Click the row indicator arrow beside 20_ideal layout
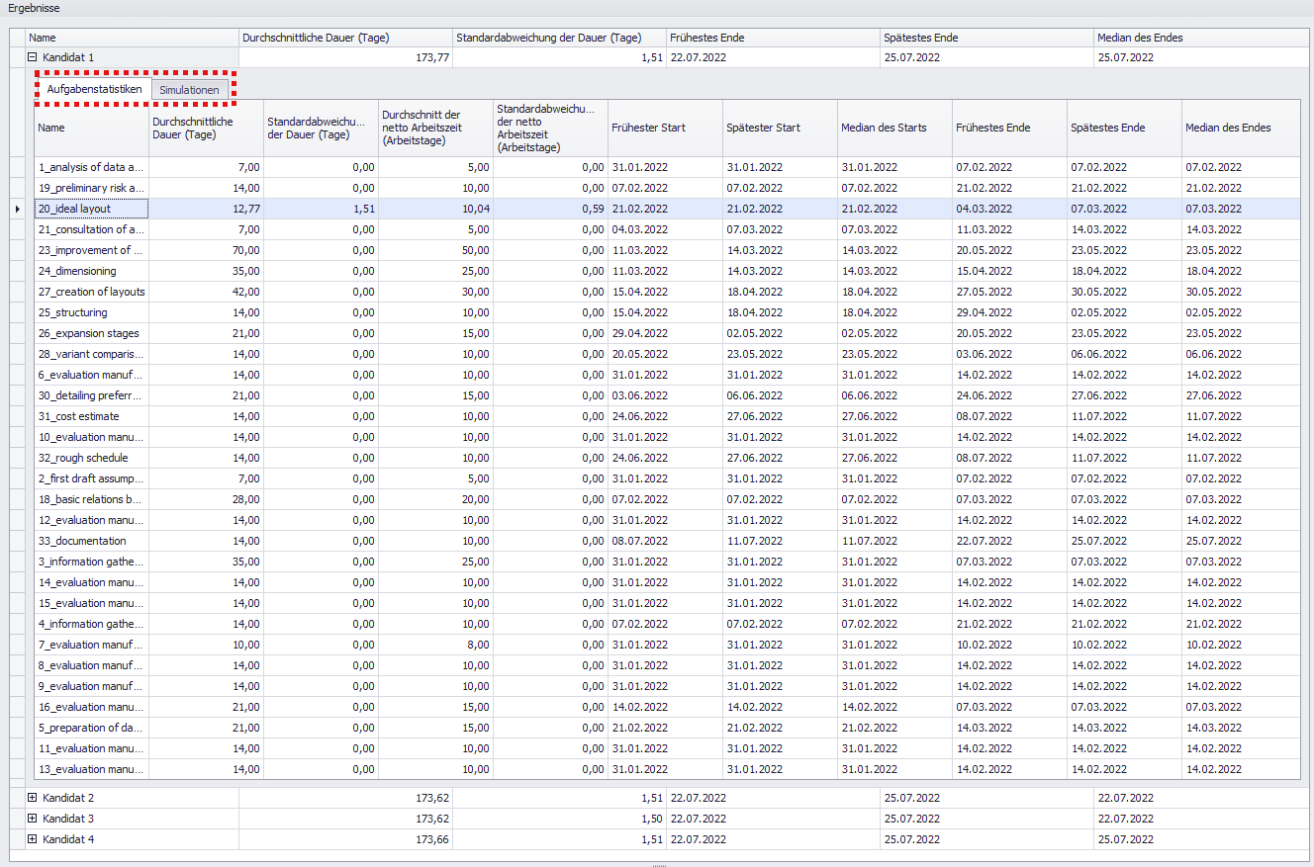The image size is (1314, 867). 16,209
